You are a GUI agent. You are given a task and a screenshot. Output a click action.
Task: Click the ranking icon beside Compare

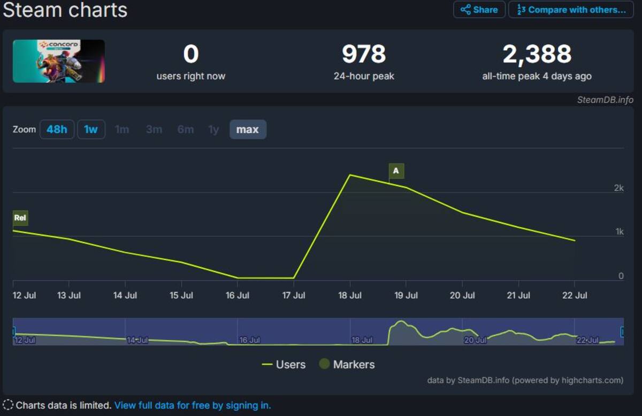pyautogui.click(x=521, y=10)
